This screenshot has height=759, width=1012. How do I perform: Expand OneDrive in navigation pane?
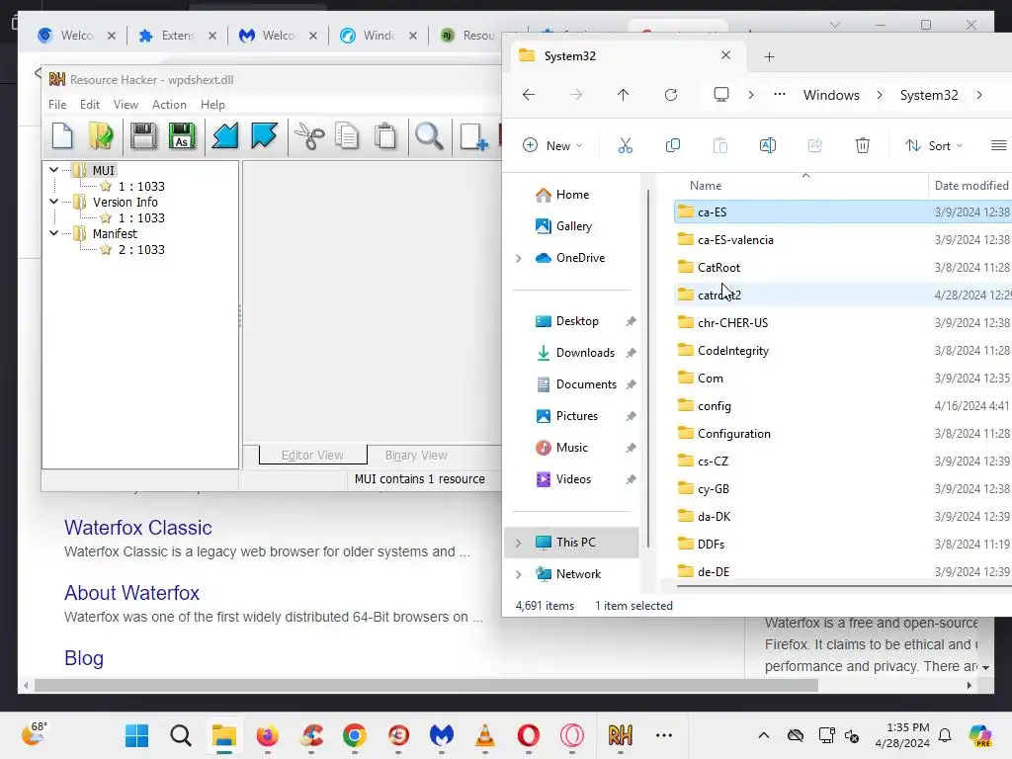[x=518, y=258]
